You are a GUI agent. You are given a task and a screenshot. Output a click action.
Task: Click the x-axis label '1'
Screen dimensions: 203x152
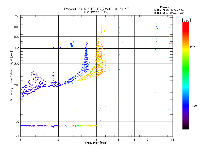pos(20,140)
